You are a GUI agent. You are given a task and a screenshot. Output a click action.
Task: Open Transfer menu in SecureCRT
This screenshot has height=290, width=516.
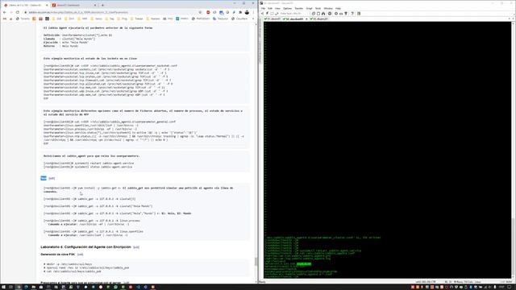click(299, 8)
